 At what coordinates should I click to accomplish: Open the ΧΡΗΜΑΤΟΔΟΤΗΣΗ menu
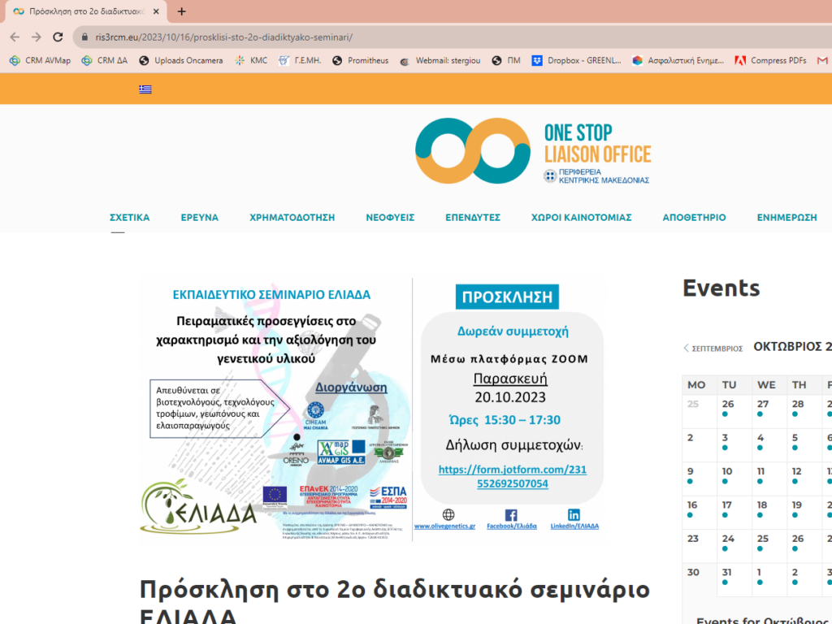292,218
